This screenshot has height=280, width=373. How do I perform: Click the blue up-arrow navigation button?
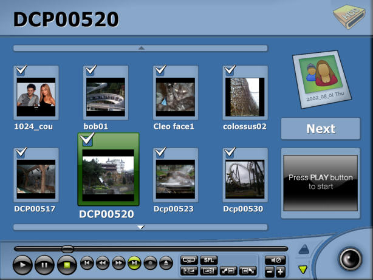pos(304,249)
